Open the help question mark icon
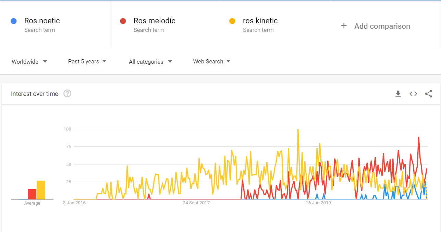 pyautogui.click(x=68, y=94)
